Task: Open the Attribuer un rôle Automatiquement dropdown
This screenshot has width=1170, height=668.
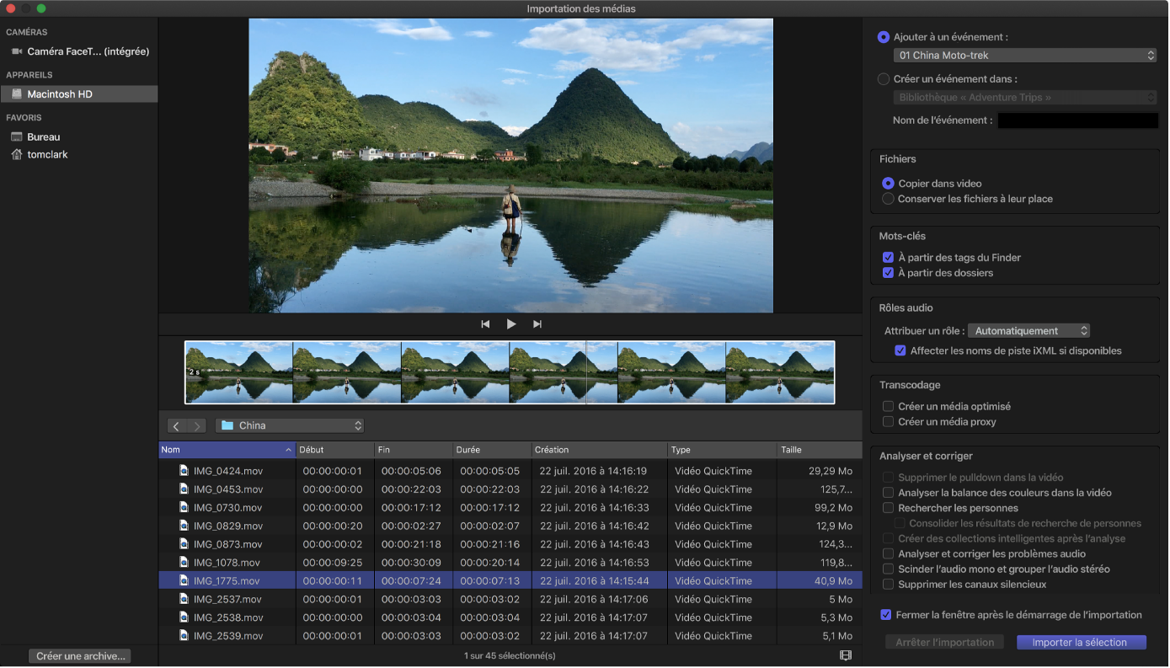Action: tap(1029, 331)
